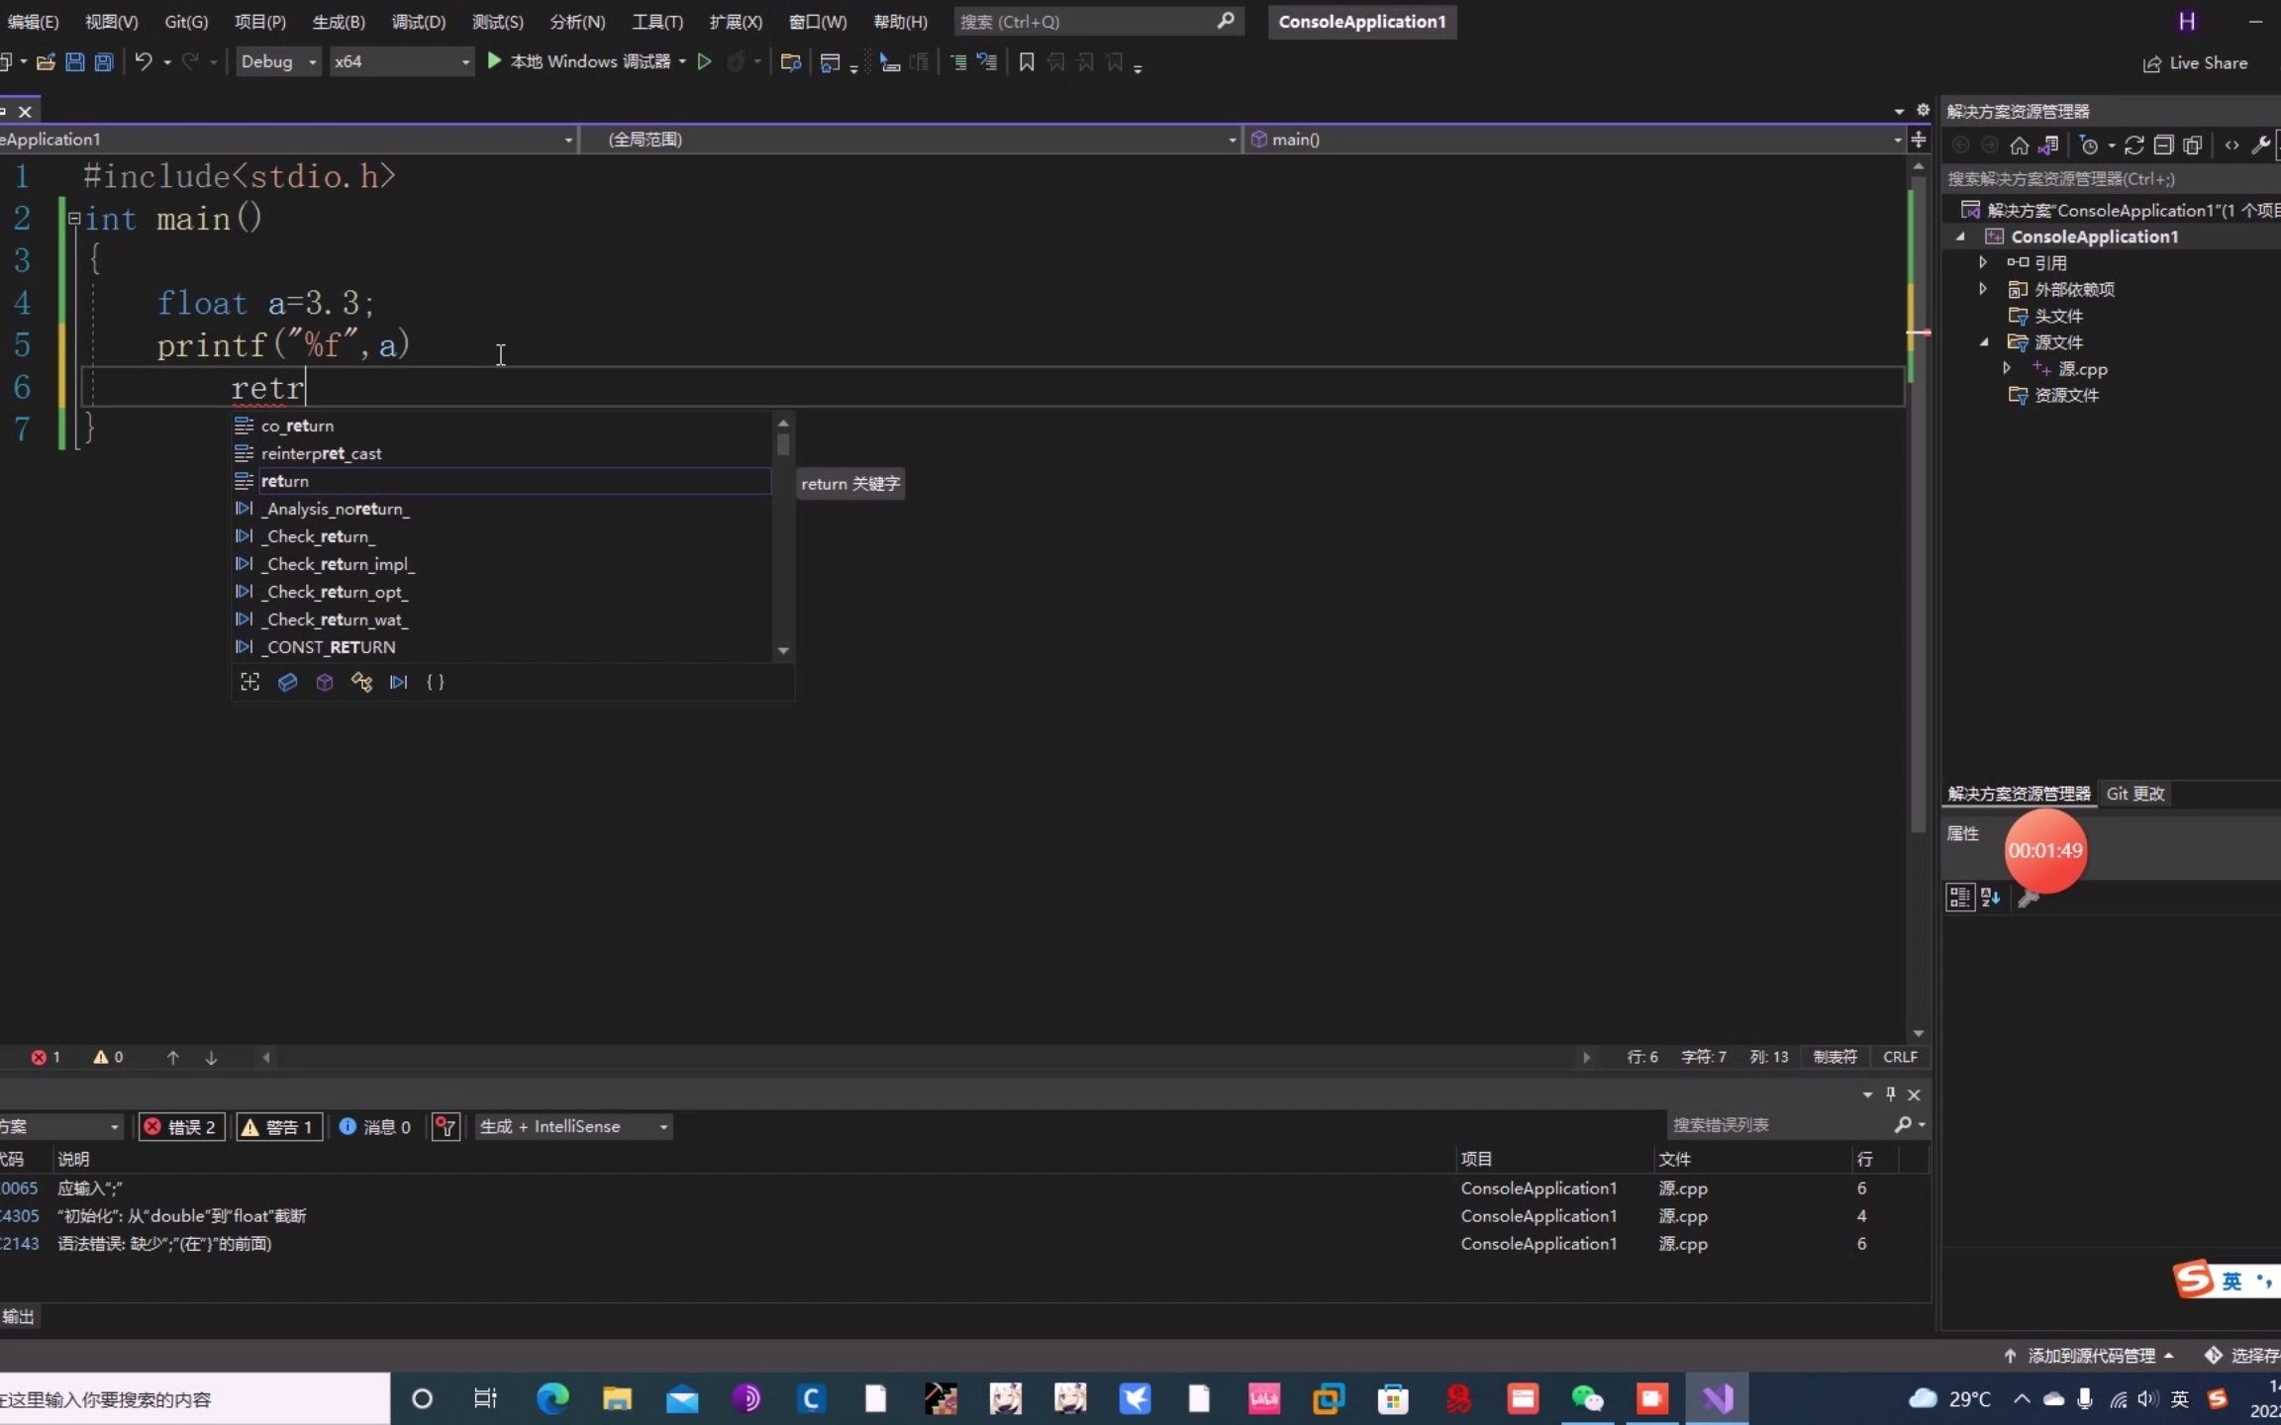Click the Visual Studio icon in taskbar
The width and height of the screenshot is (2281, 1425).
[1717, 1398]
